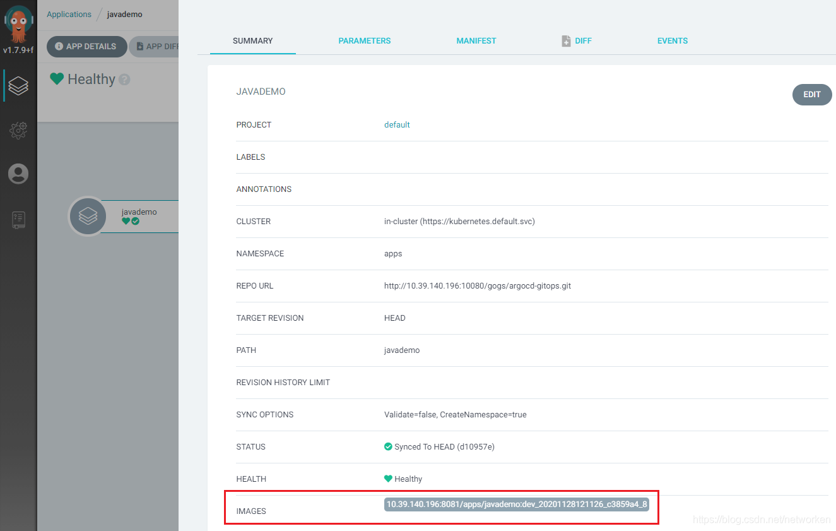Viewport: 836px width, 531px height.
Task: Switch to the PARAMETERS tab
Action: (x=364, y=40)
